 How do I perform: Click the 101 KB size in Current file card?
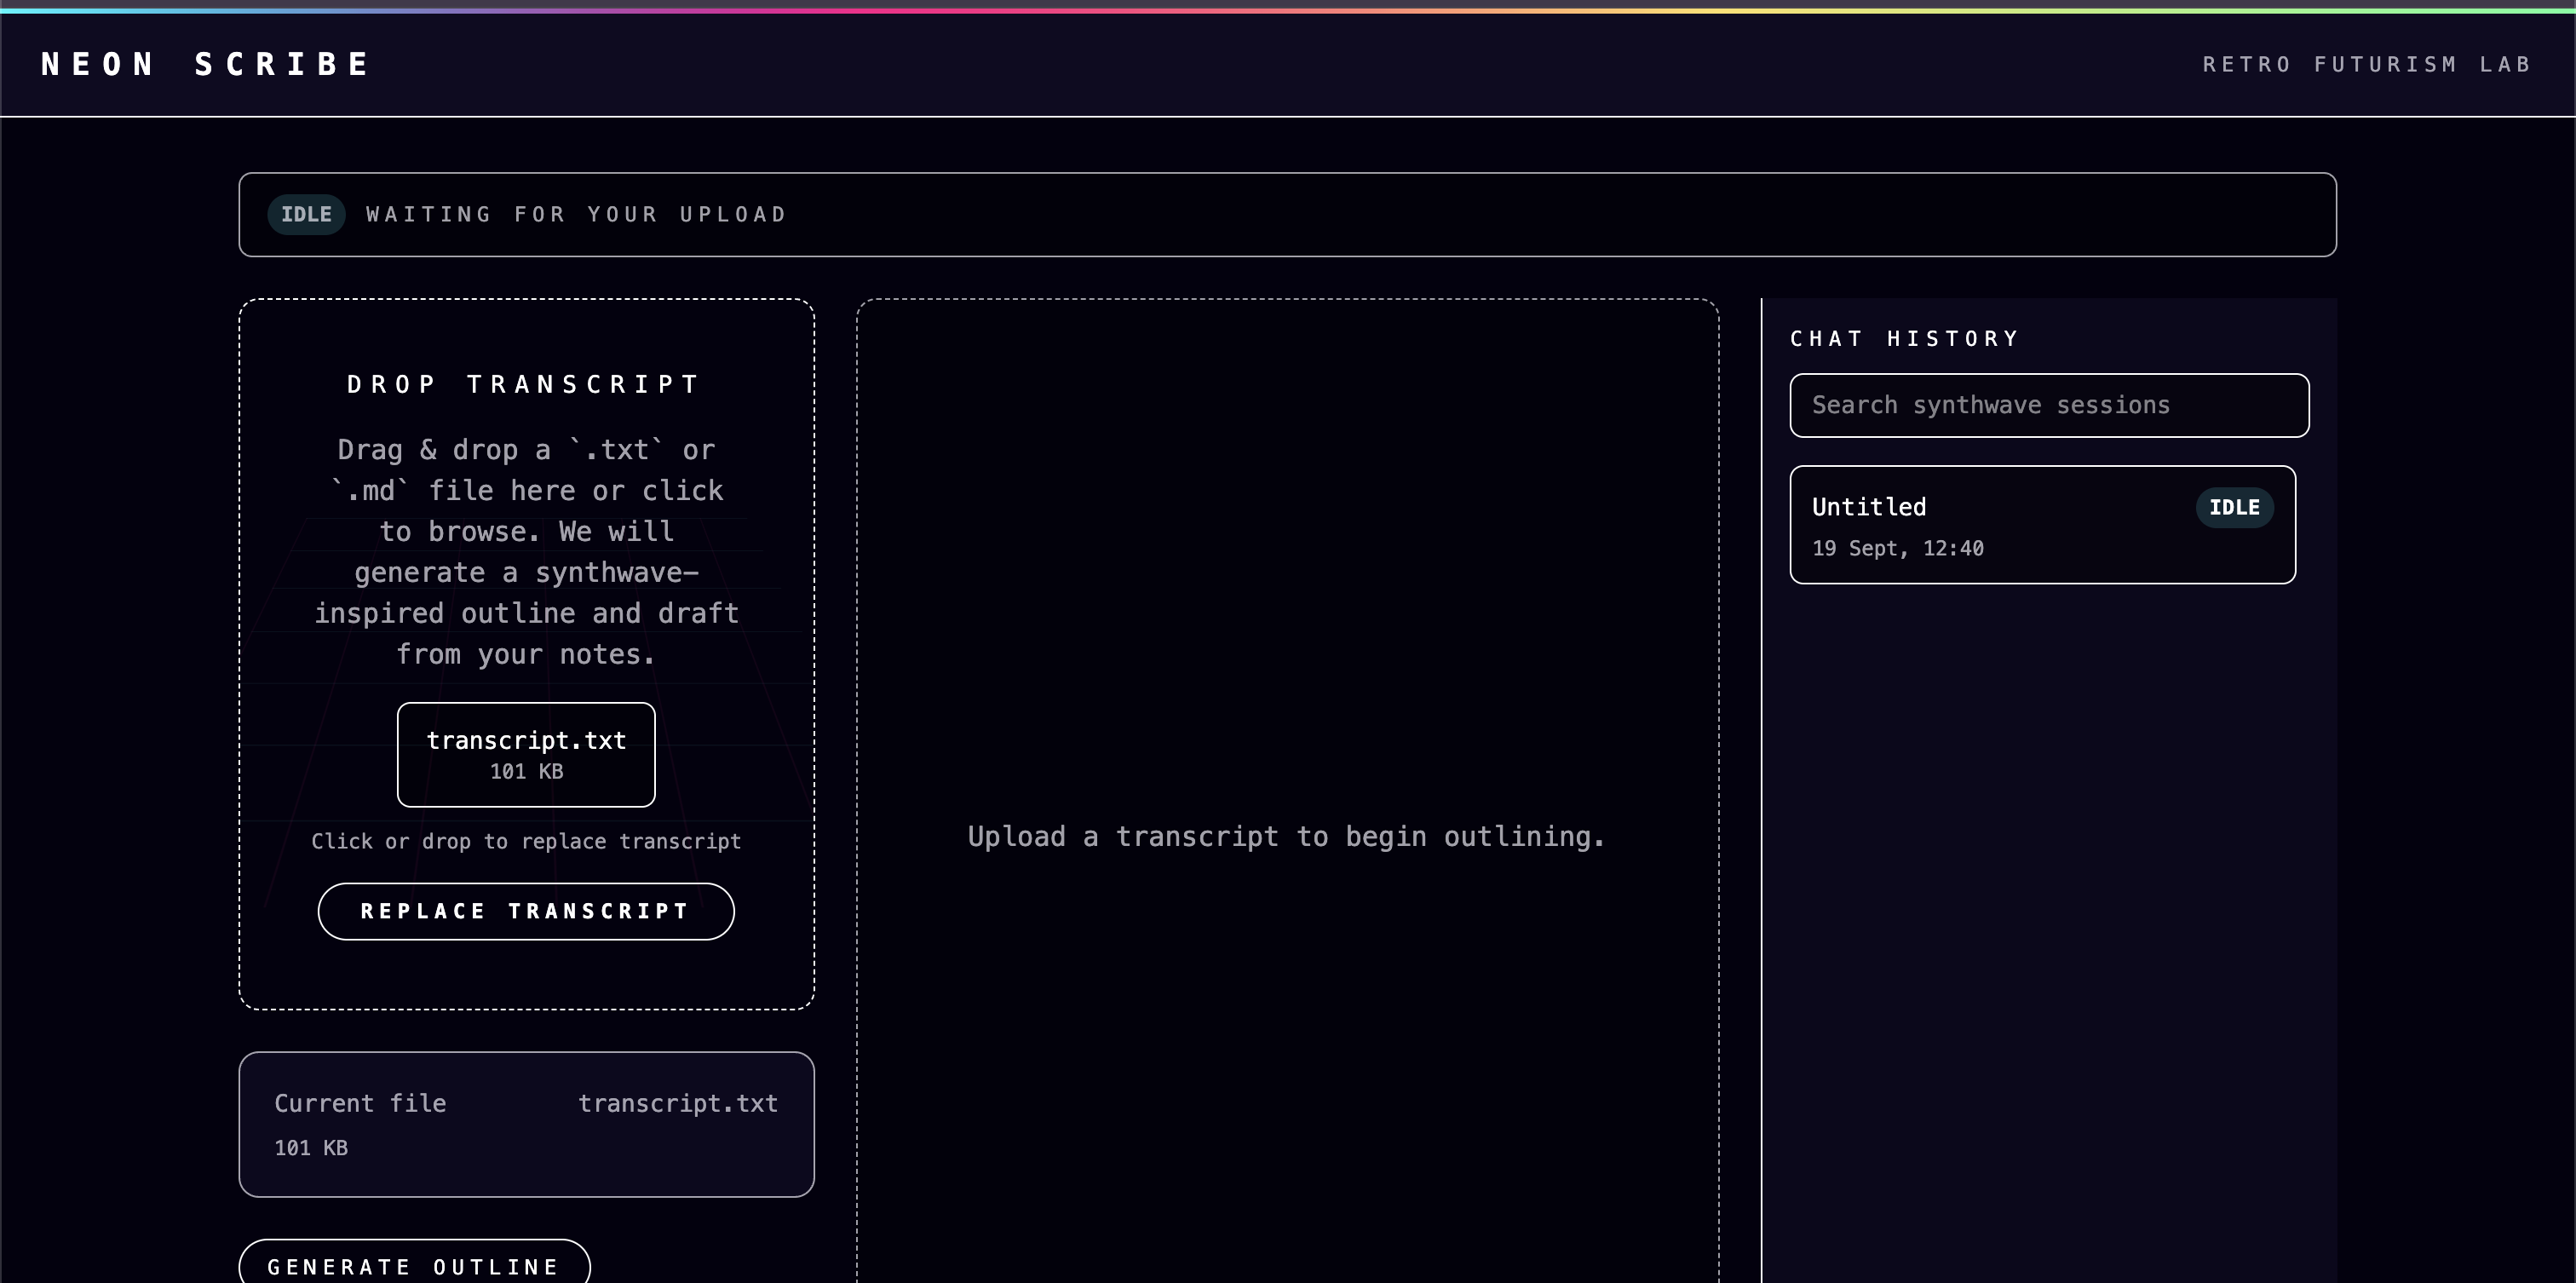coord(311,1149)
